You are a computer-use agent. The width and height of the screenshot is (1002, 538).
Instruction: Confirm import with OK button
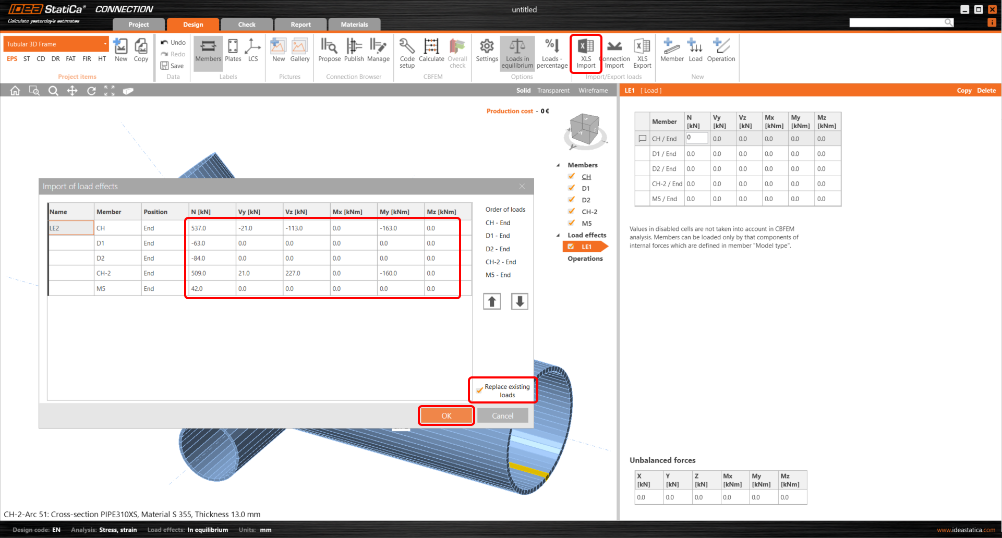(446, 415)
